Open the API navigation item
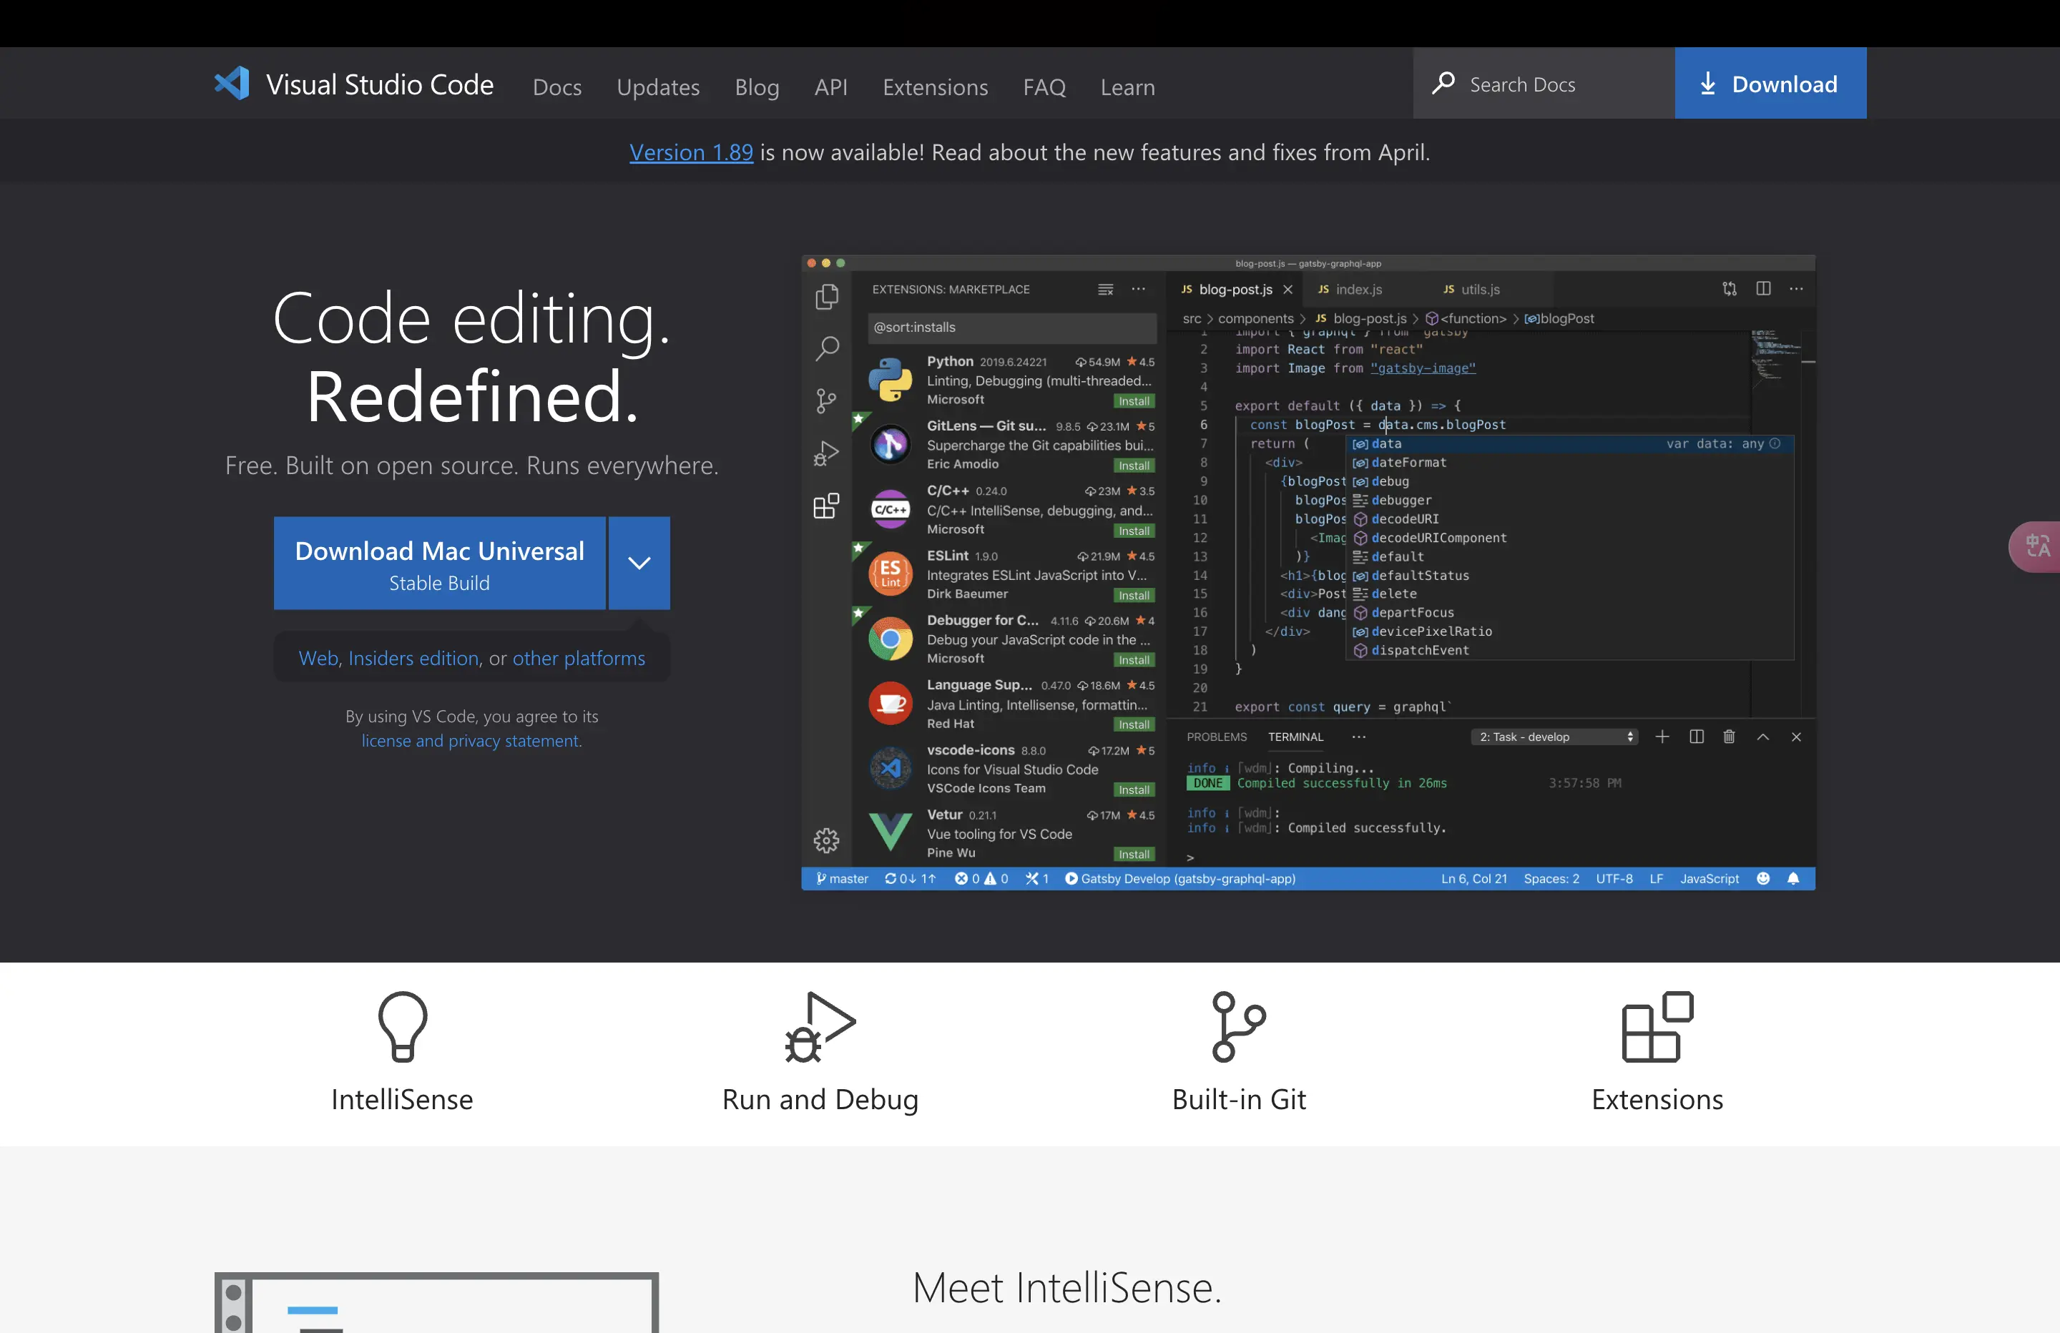This screenshot has width=2060, height=1333. point(830,87)
